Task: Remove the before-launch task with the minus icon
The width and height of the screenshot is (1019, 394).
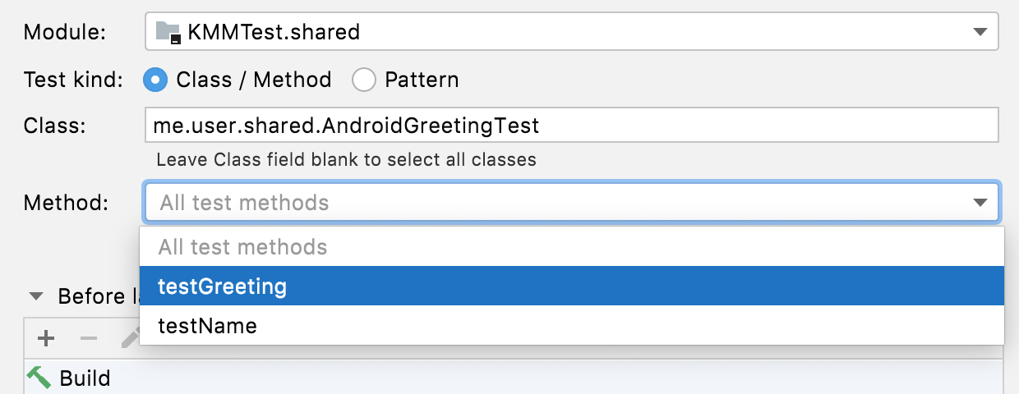Action: (x=88, y=337)
